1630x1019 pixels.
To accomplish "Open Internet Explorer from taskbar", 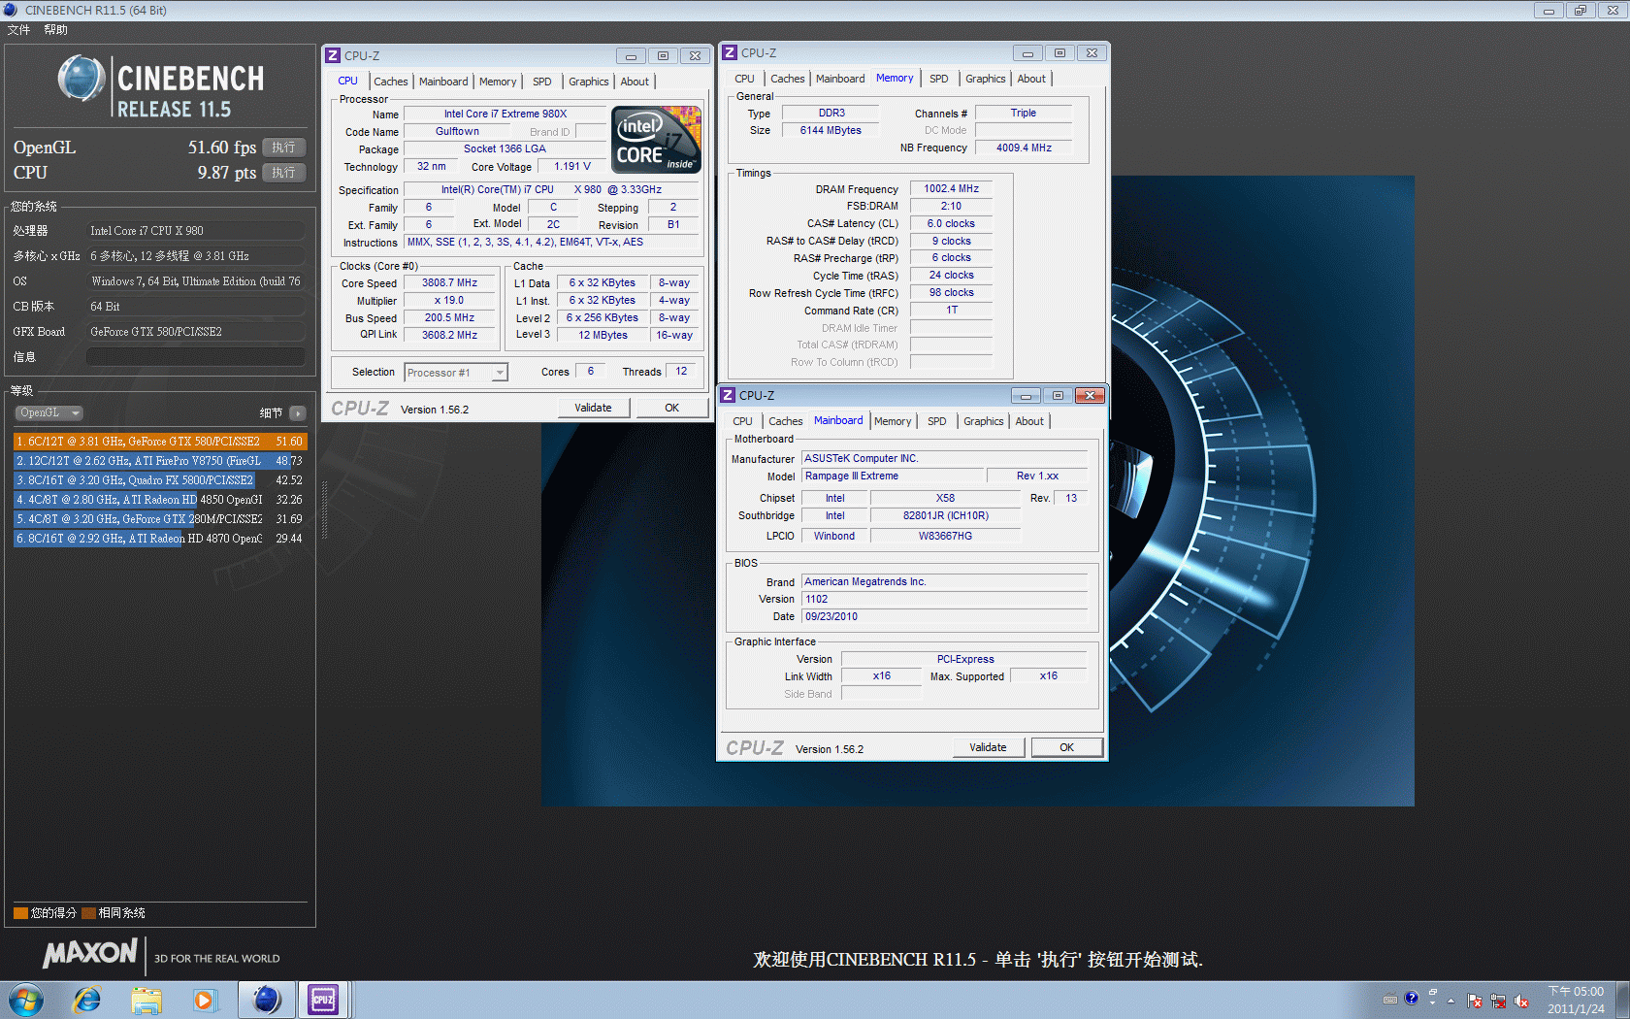I will (87, 1000).
